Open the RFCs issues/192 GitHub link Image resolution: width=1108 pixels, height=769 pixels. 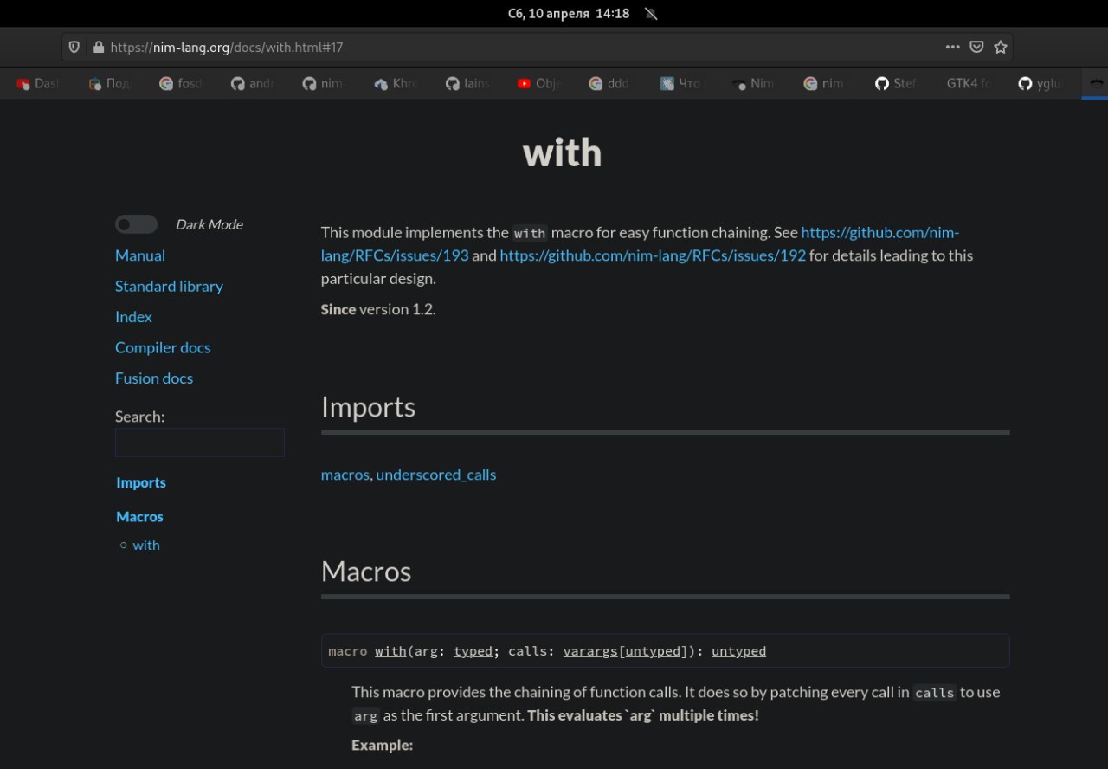point(653,255)
